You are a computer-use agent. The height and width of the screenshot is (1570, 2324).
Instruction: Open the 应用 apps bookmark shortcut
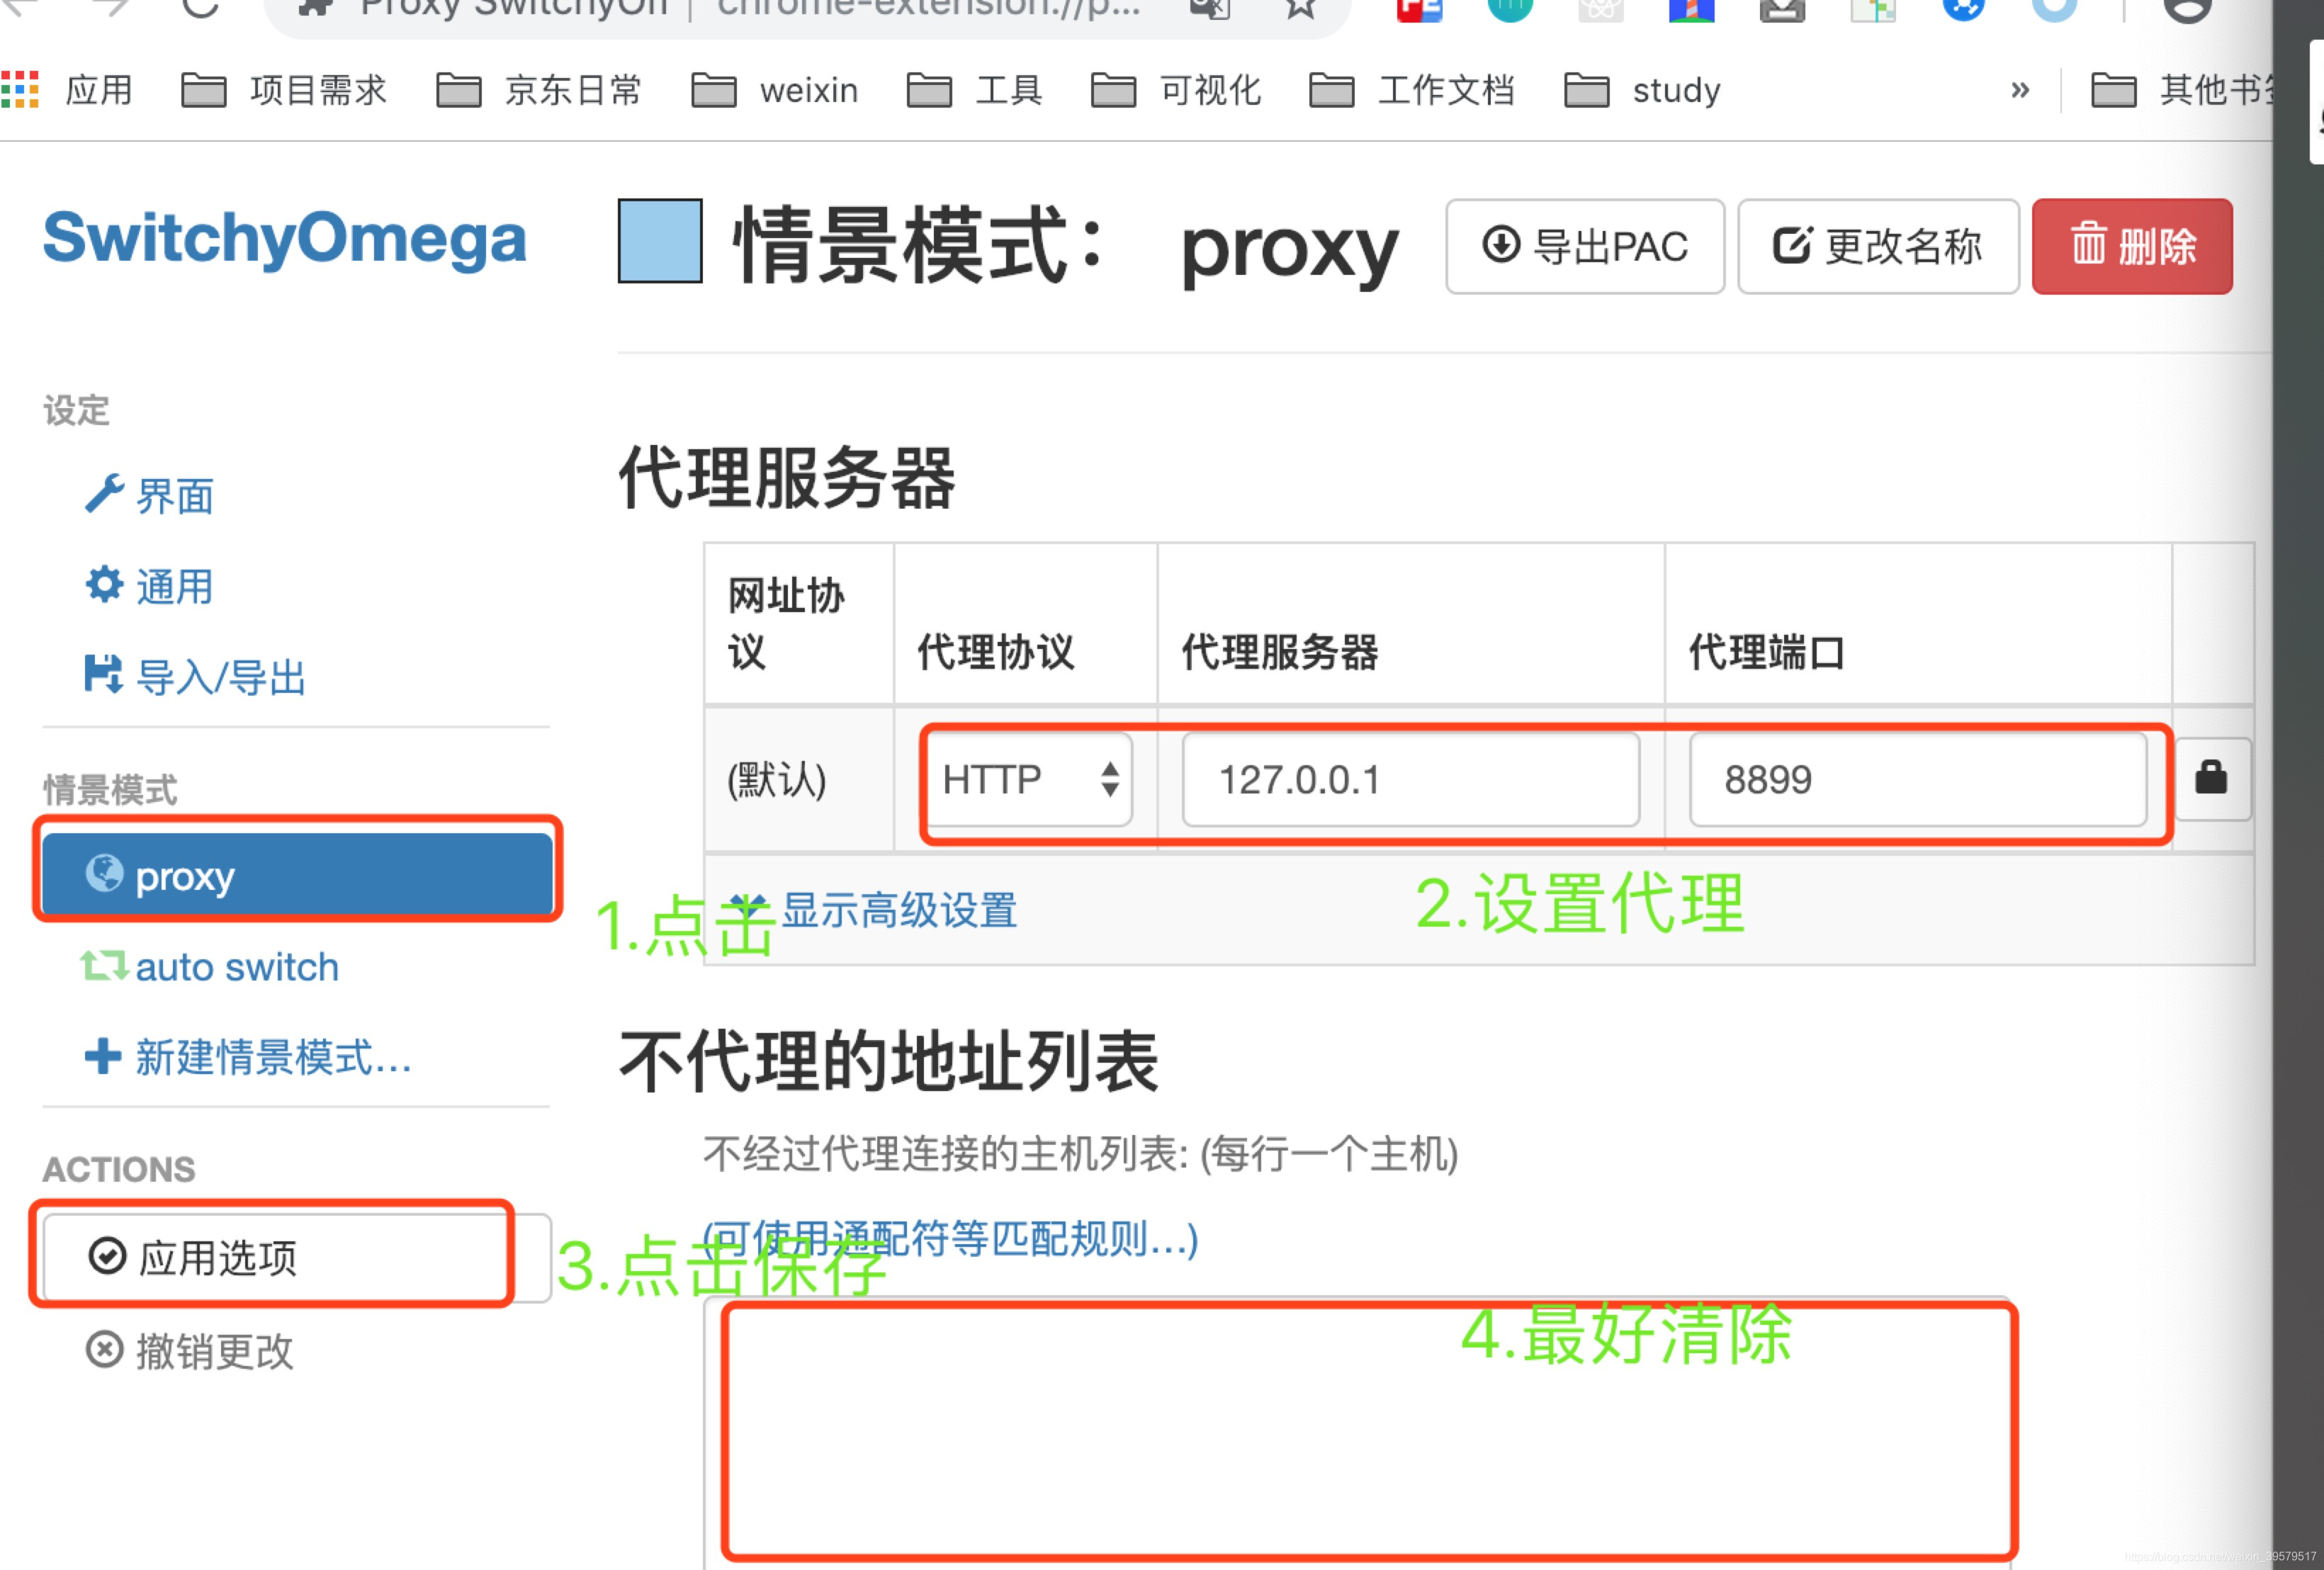tap(67, 90)
